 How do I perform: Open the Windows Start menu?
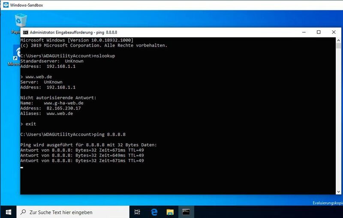(9, 212)
